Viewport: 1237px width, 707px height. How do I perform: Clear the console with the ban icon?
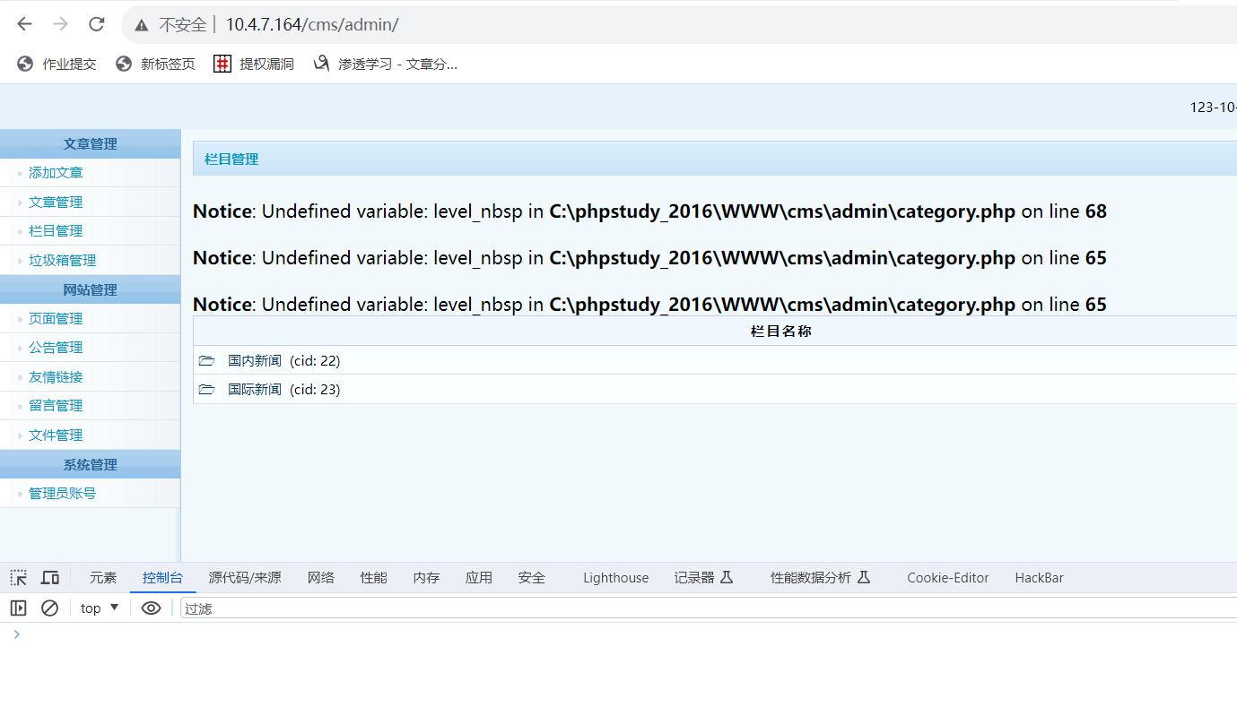[49, 608]
